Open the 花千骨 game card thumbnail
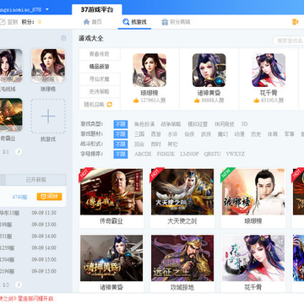 (x=253, y=258)
